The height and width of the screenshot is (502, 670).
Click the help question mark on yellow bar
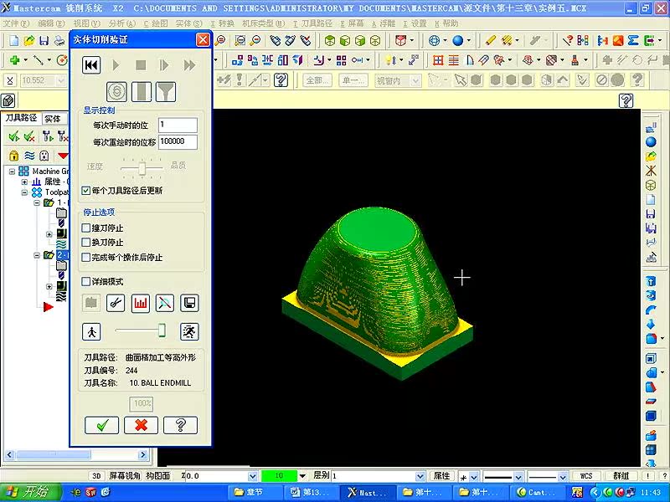point(626,100)
